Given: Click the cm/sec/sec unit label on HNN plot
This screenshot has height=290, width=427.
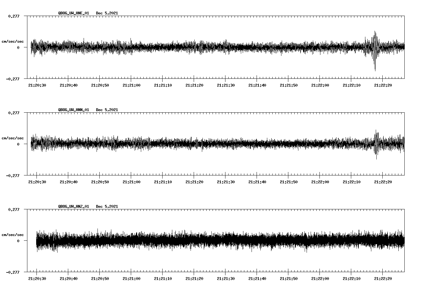Looking at the screenshot, I should pos(13,138).
